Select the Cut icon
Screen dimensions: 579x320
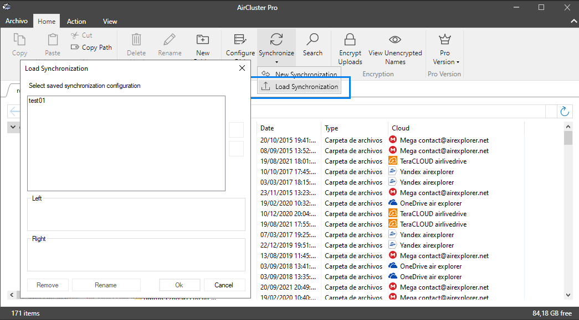74,34
